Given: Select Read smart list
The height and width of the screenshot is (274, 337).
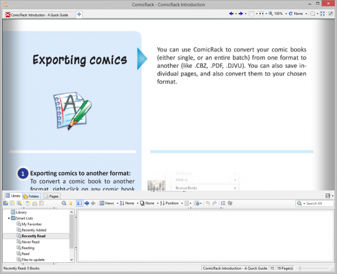Looking at the screenshot, I should (x=23, y=254).
